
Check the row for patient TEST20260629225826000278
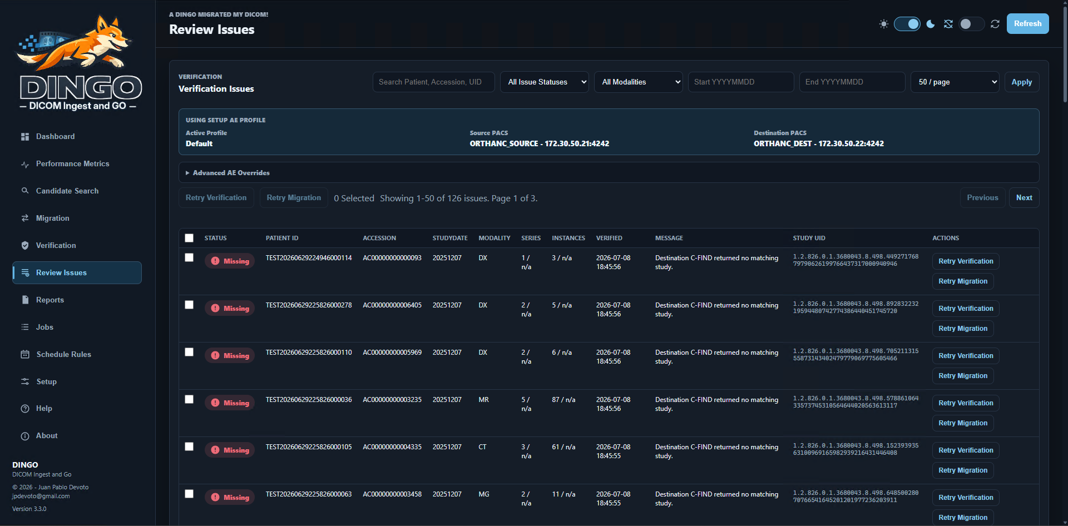point(189,305)
